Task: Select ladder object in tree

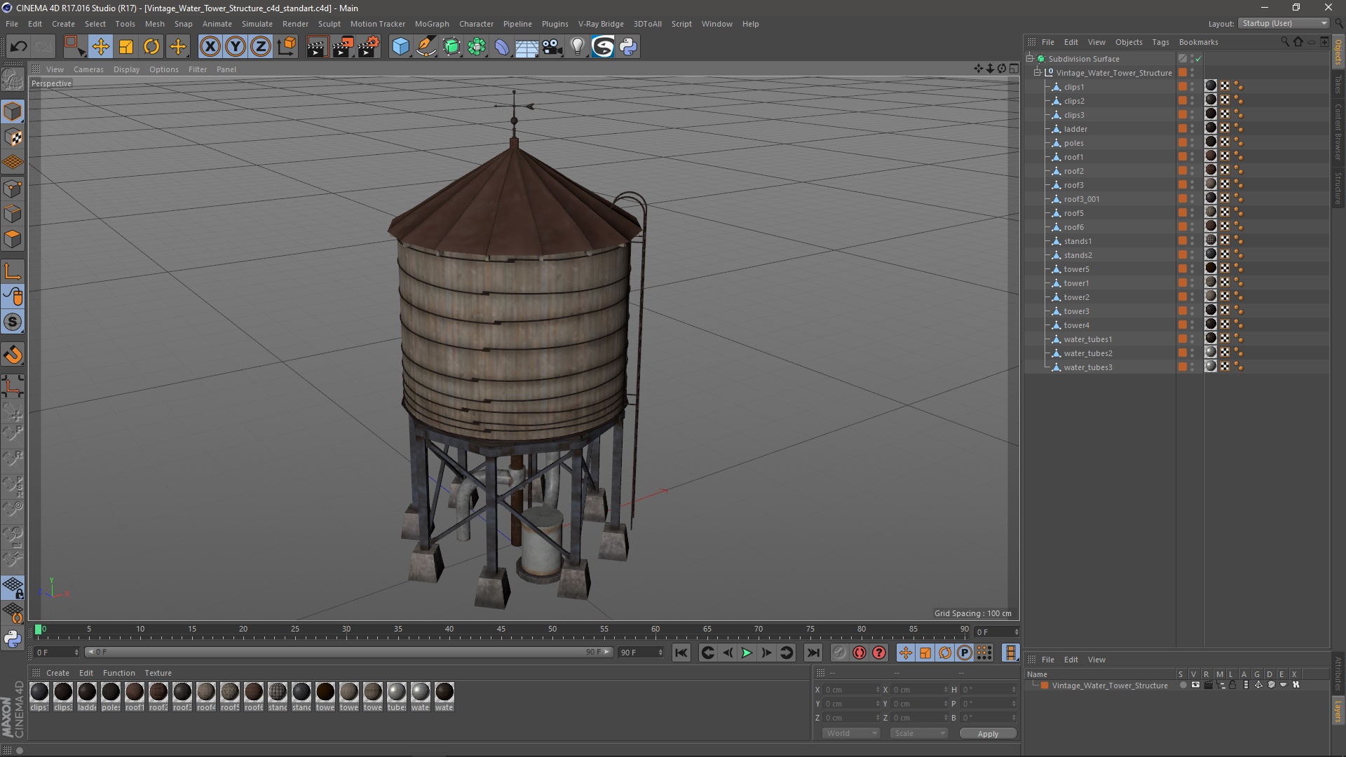Action: click(1075, 129)
